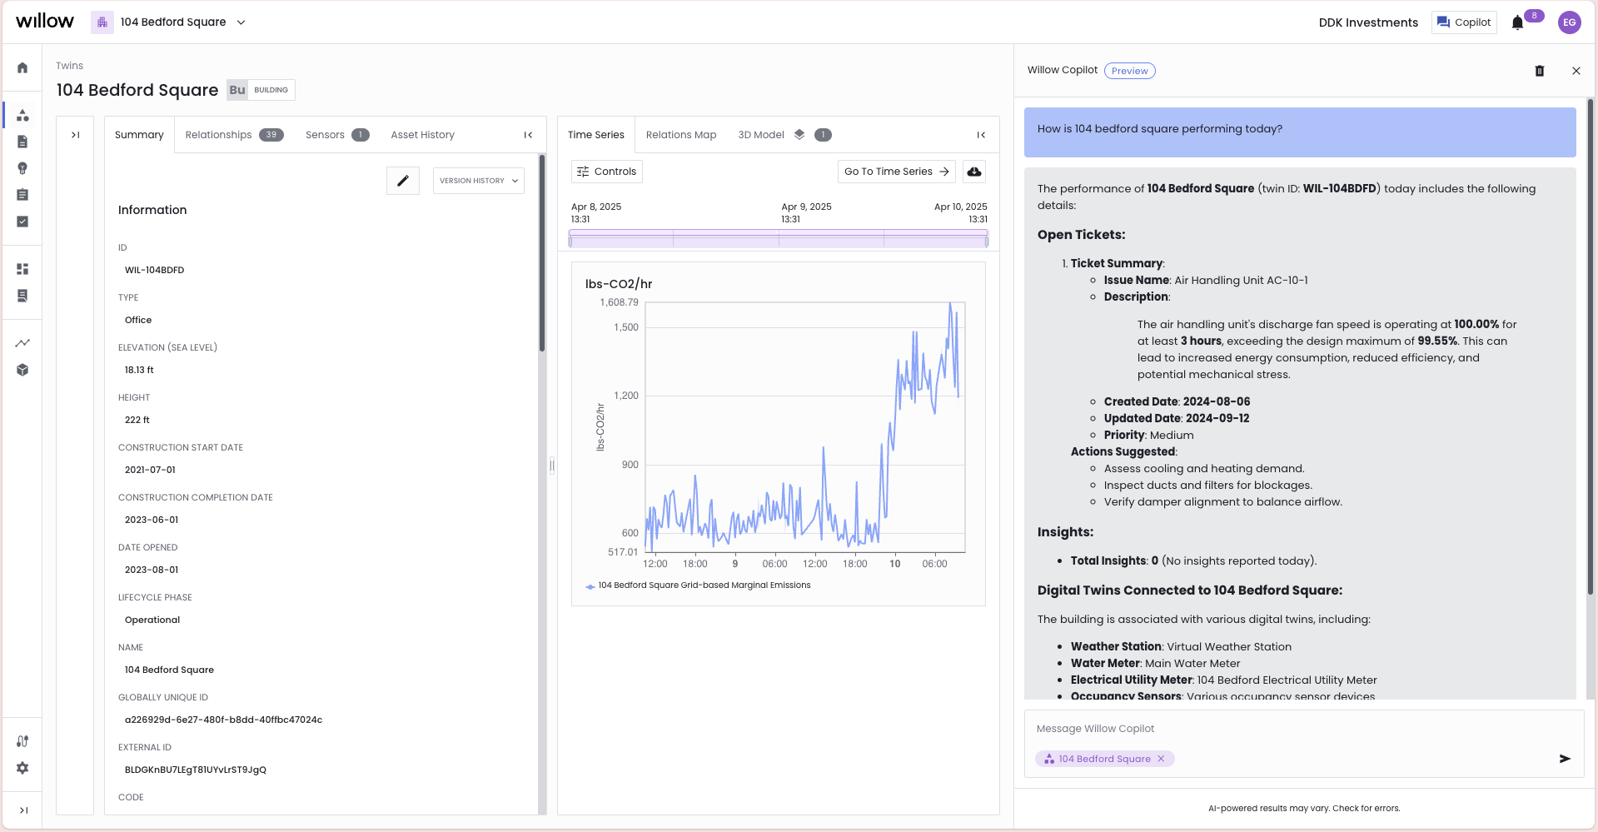Click the BUILDING type badge
1598x832 pixels.
[261, 90]
